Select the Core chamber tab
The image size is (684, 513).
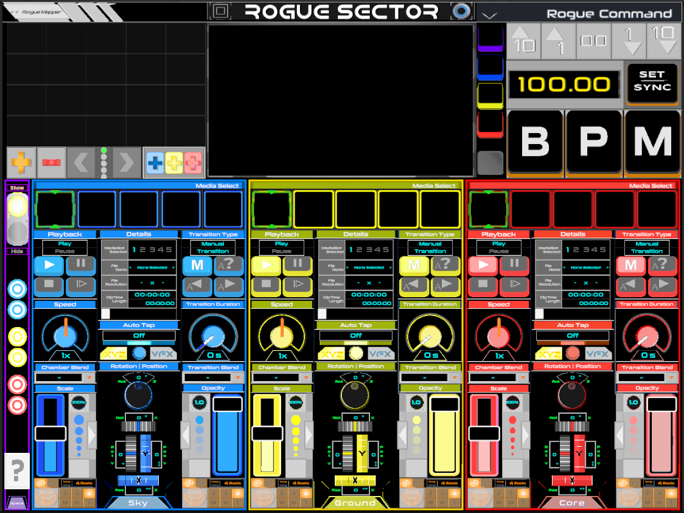572,503
